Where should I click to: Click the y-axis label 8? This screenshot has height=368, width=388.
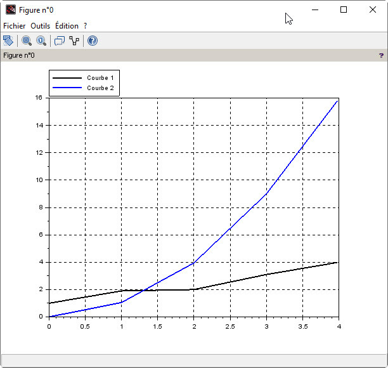click(41, 207)
